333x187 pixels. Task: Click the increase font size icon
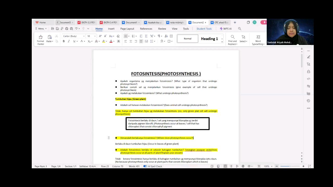click(x=100, y=36)
